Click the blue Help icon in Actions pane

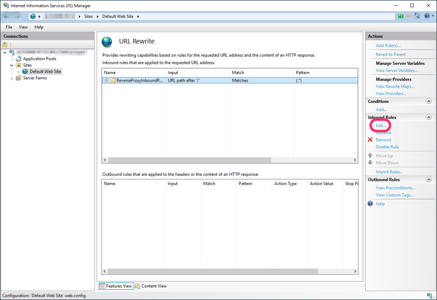click(x=370, y=204)
